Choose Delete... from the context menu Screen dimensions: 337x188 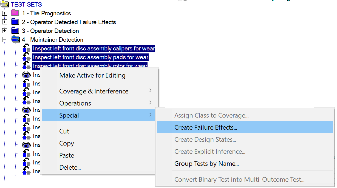click(x=98, y=167)
